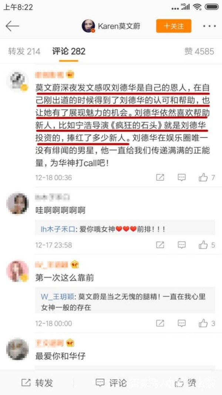The height and width of the screenshot is (395, 222).
Task: Reply to the 12-18 00:36 comment
Action: [x=182, y=177]
